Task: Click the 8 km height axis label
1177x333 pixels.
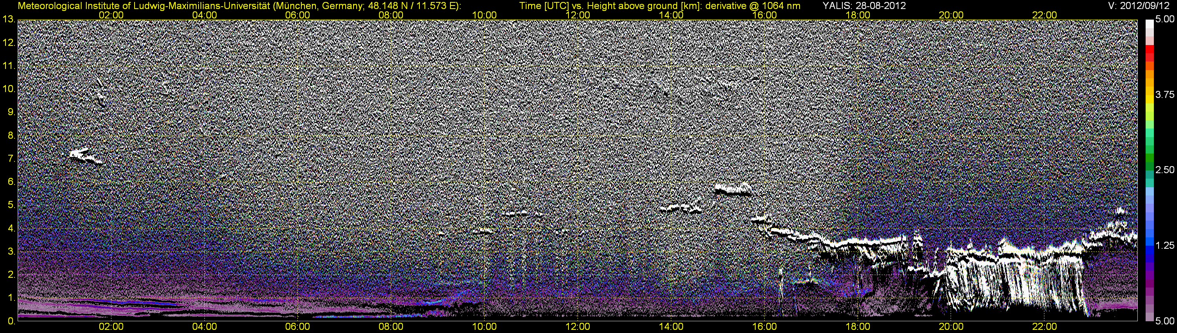Action: [11, 136]
